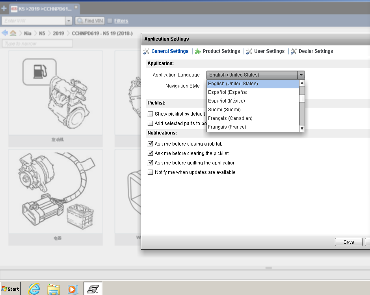
Task: Click the Enter VIN input field
Action: (33, 21)
